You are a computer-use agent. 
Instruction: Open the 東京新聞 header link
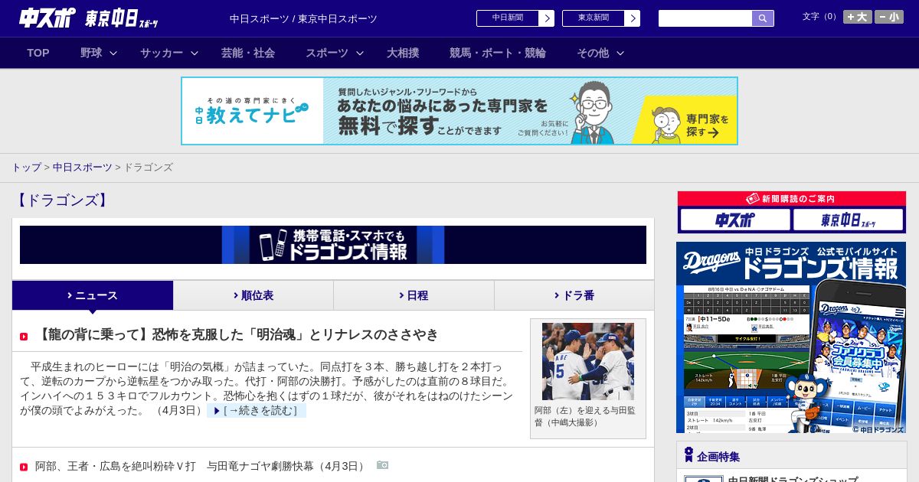[593, 18]
